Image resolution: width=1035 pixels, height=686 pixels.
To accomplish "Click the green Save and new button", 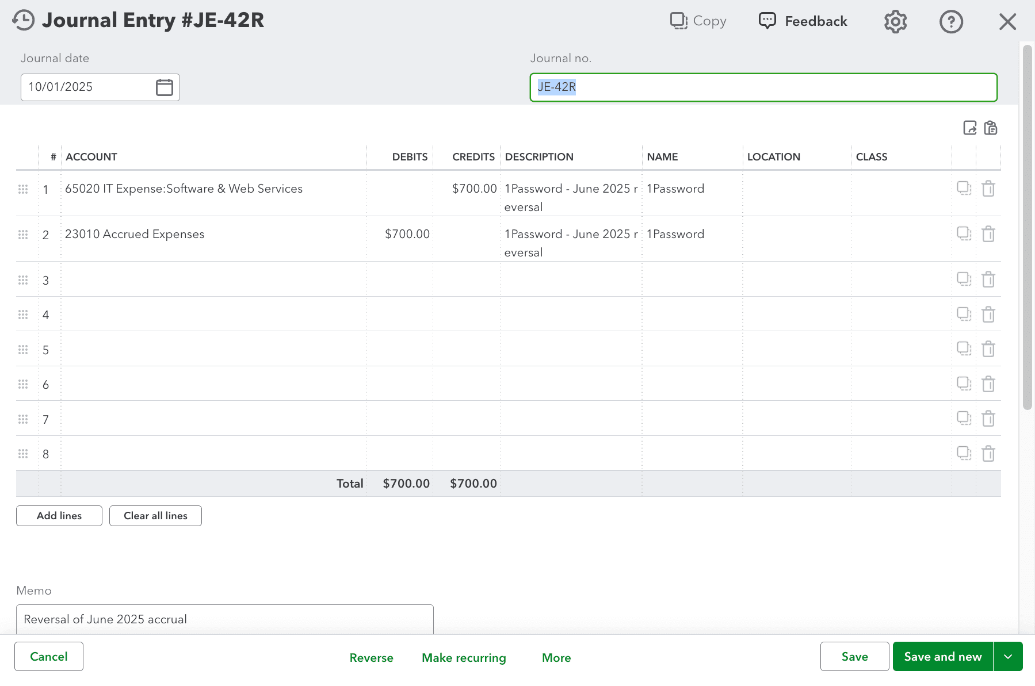I will (x=942, y=656).
